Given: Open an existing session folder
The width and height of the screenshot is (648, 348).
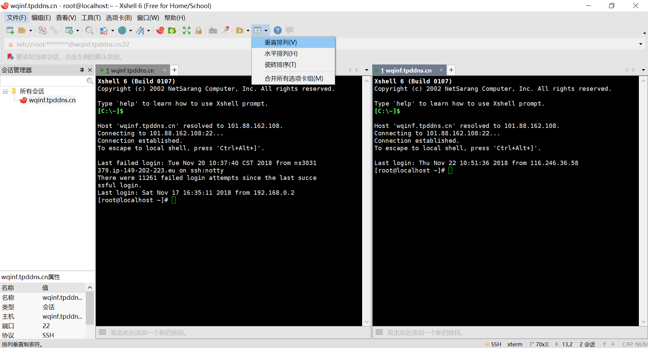Looking at the screenshot, I should click(x=22, y=30).
